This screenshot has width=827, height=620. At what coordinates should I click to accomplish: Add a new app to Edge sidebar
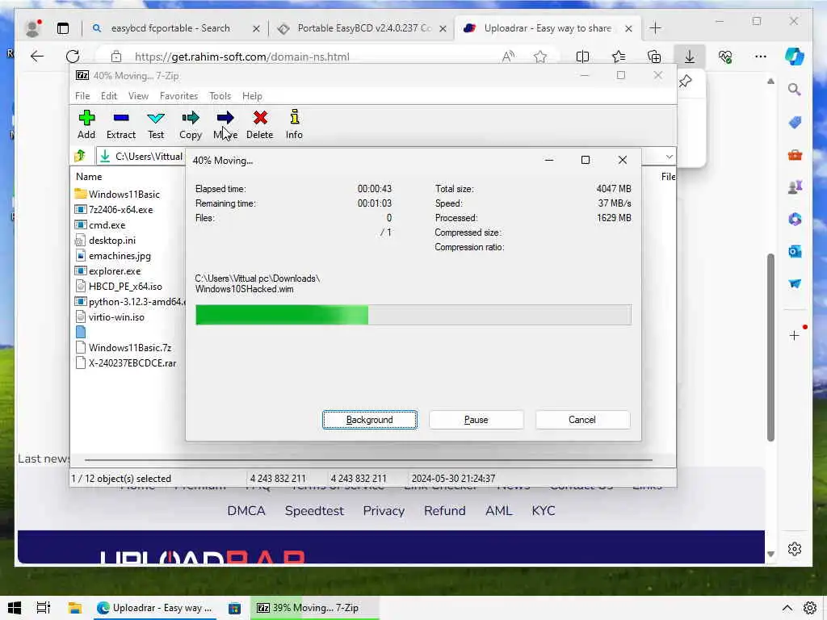tap(795, 335)
